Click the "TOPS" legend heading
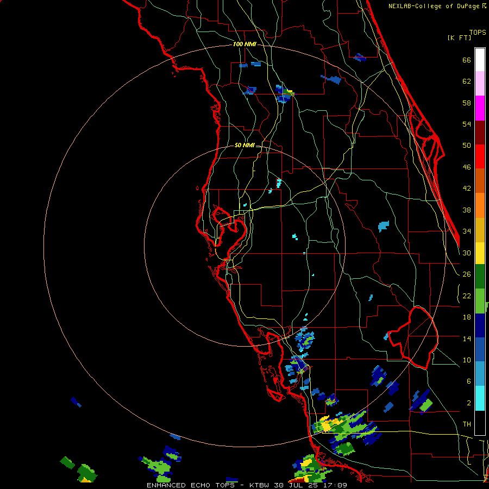Screen dimensions: 489x489 tap(478, 33)
